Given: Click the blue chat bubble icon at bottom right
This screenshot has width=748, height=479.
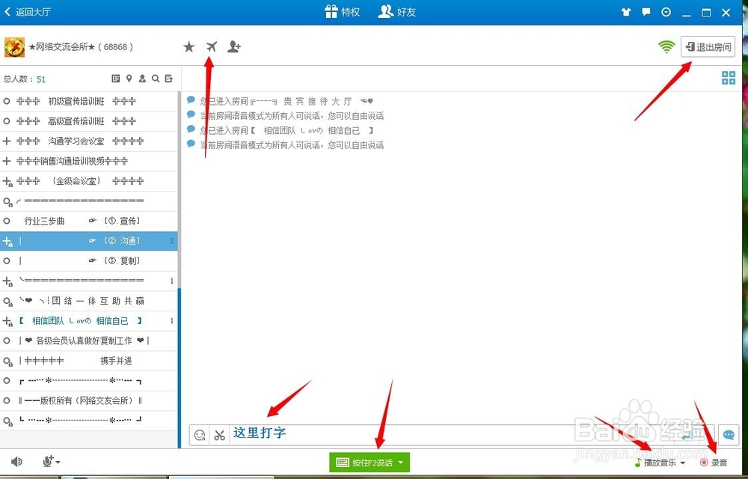Looking at the screenshot, I should tap(729, 435).
